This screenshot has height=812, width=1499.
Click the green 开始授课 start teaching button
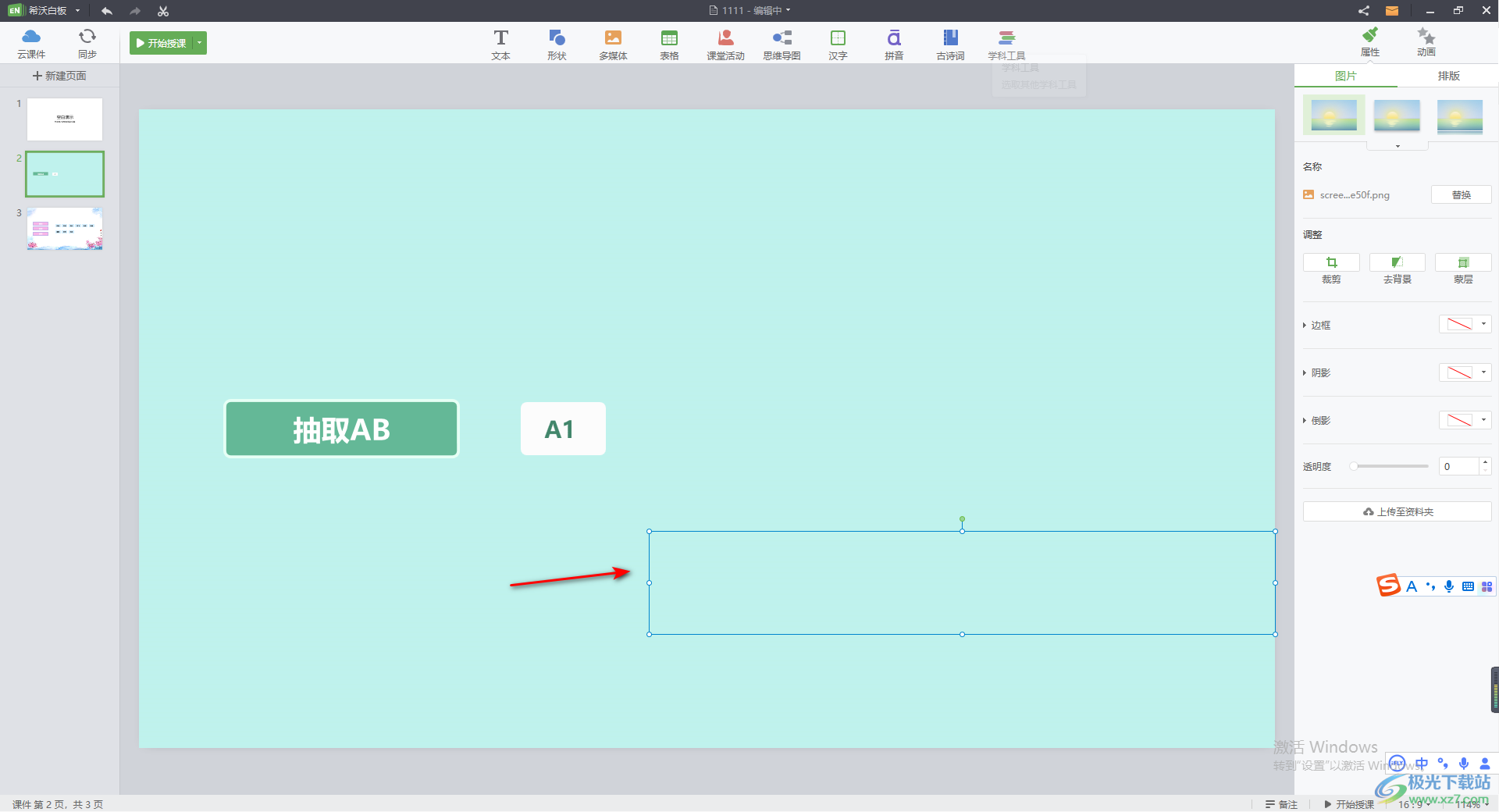tap(162, 43)
